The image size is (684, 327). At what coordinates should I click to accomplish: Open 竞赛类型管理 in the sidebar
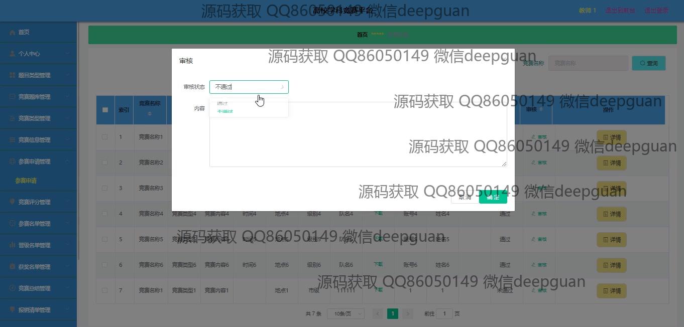pyautogui.click(x=38, y=118)
